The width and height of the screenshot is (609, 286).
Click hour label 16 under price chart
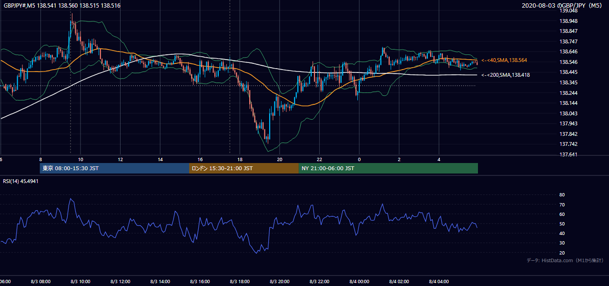(200, 159)
